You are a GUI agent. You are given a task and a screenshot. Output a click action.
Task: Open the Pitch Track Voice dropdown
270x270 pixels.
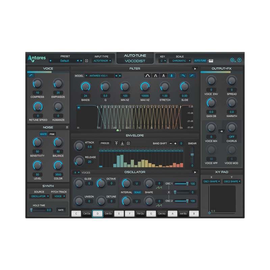[x=59, y=196]
